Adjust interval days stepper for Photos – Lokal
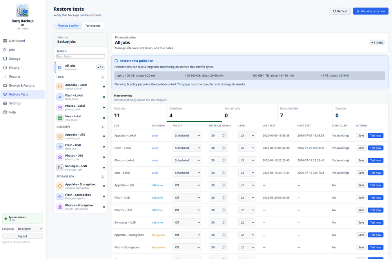This screenshot has height=259, width=392. (x=224, y=161)
